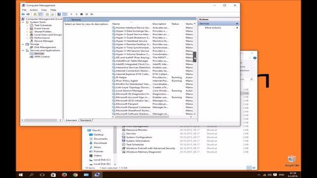Open Downloads folder in Explorer sidebar
This screenshot has height=178, width=317.
(x=100, y=143)
